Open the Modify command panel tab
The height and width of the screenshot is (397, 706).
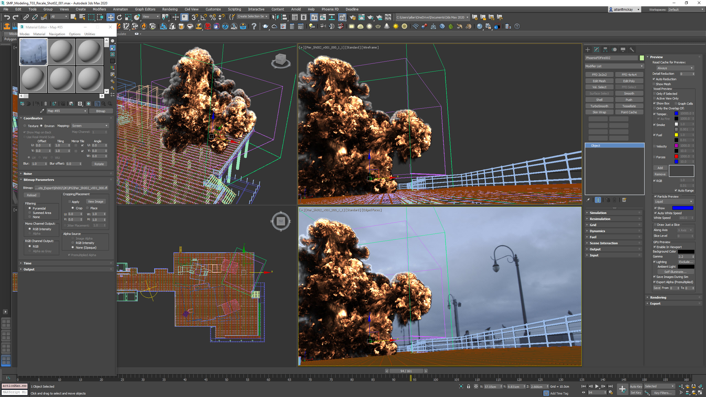click(597, 50)
